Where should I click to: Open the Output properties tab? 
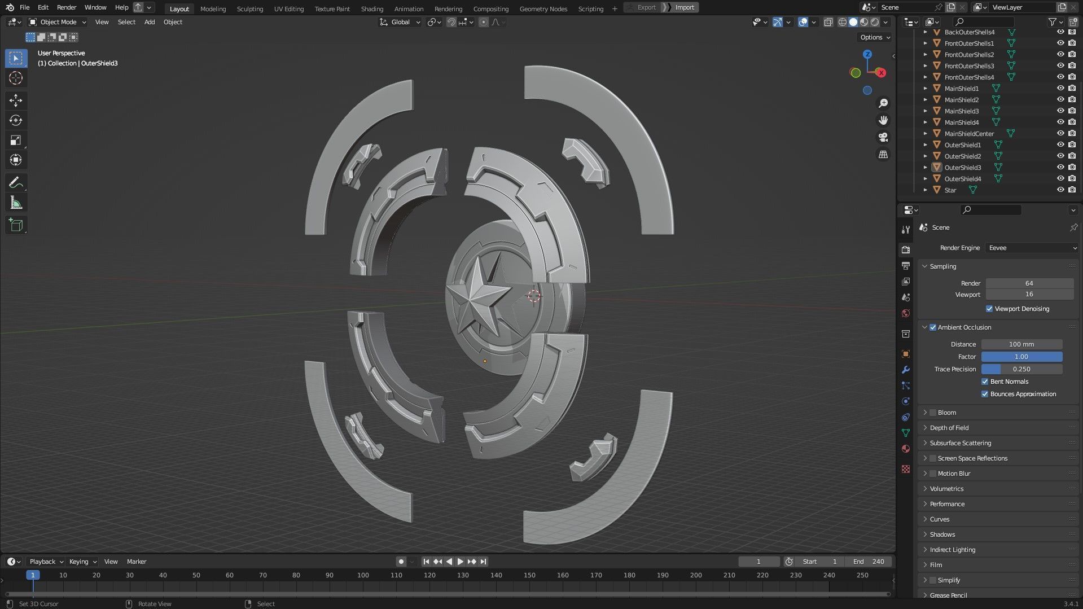[906, 266]
